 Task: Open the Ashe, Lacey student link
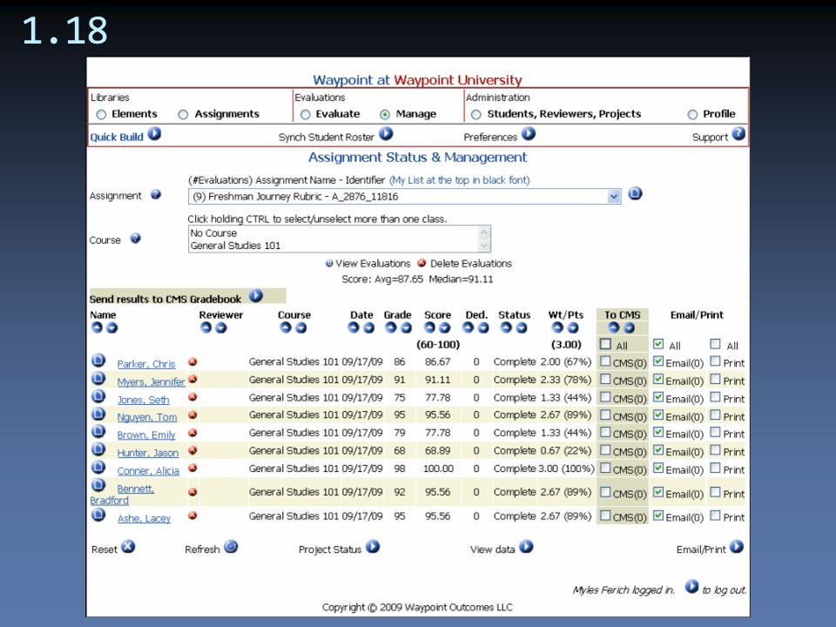coord(144,518)
